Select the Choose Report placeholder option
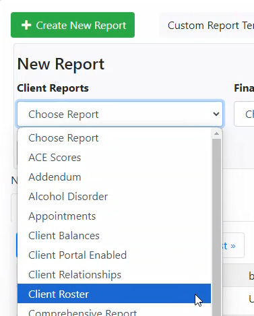 point(114,138)
